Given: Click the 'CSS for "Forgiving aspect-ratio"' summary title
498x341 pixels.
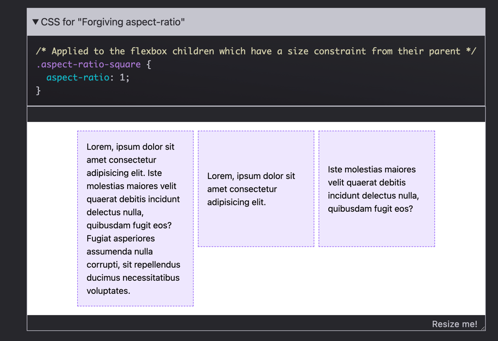Looking at the screenshot, I should [113, 22].
